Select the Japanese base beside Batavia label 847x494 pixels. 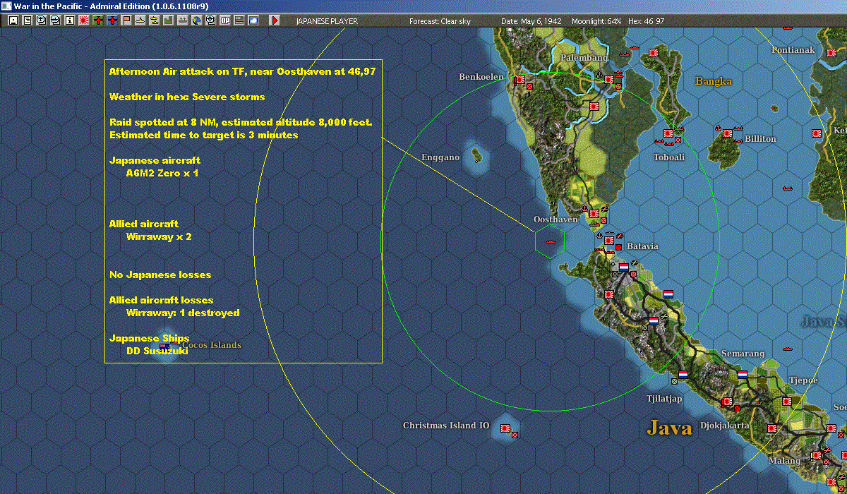[608, 241]
